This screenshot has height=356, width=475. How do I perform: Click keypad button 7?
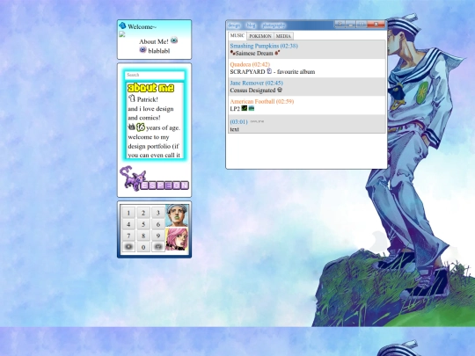point(128,236)
